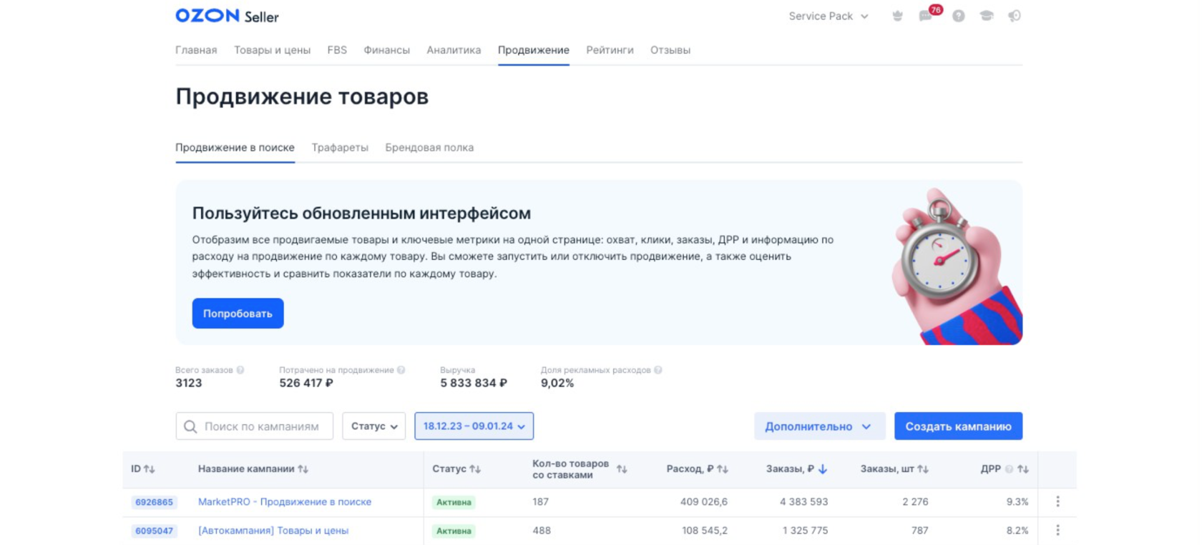Click the ad share value 9,02%
Screen dimensions: 1202x545
(x=557, y=383)
